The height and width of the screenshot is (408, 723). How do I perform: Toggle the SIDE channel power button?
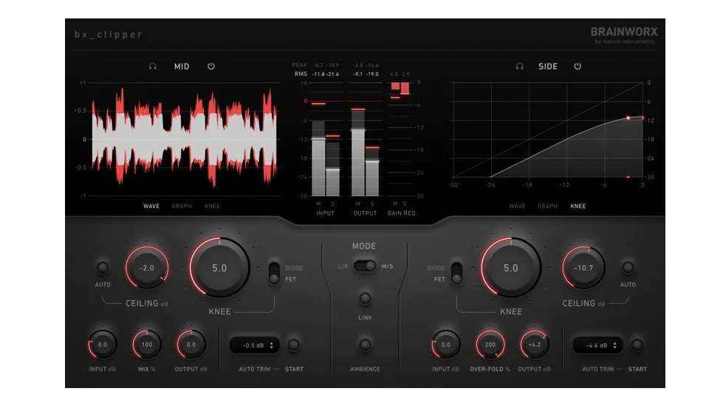(x=578, y=66)
